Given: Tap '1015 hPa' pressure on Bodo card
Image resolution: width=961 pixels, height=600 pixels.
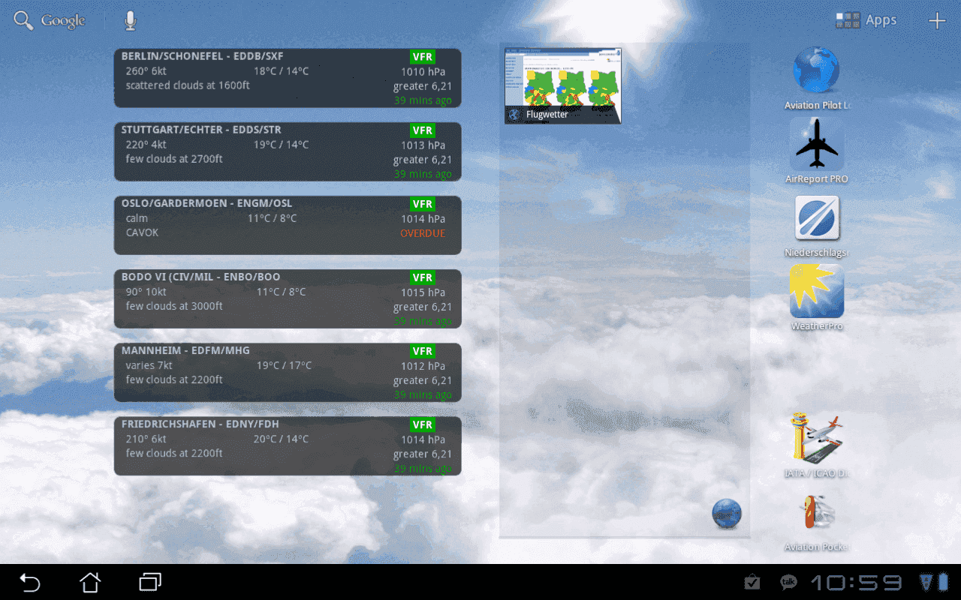Looking at the screenshot, I should 423,292.
